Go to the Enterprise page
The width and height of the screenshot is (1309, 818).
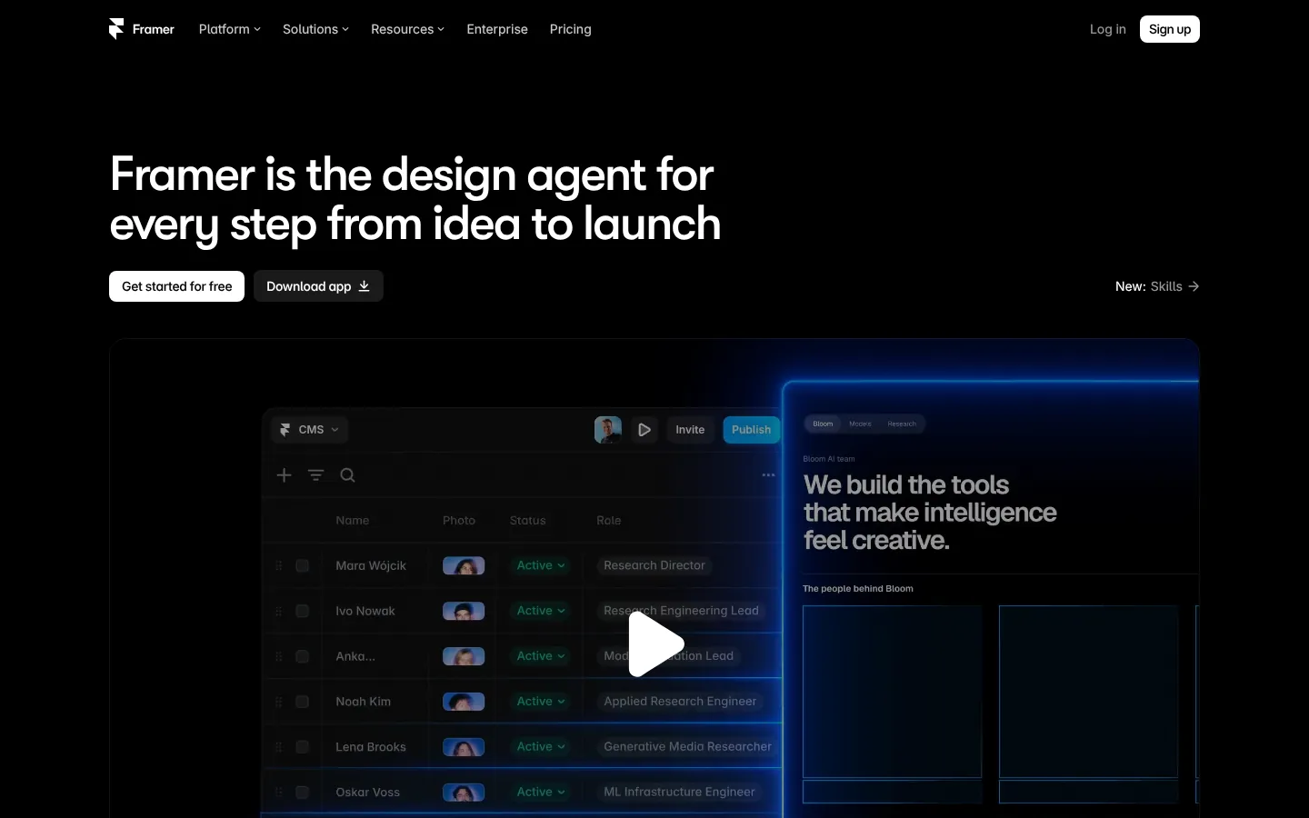tap(497, 29)
